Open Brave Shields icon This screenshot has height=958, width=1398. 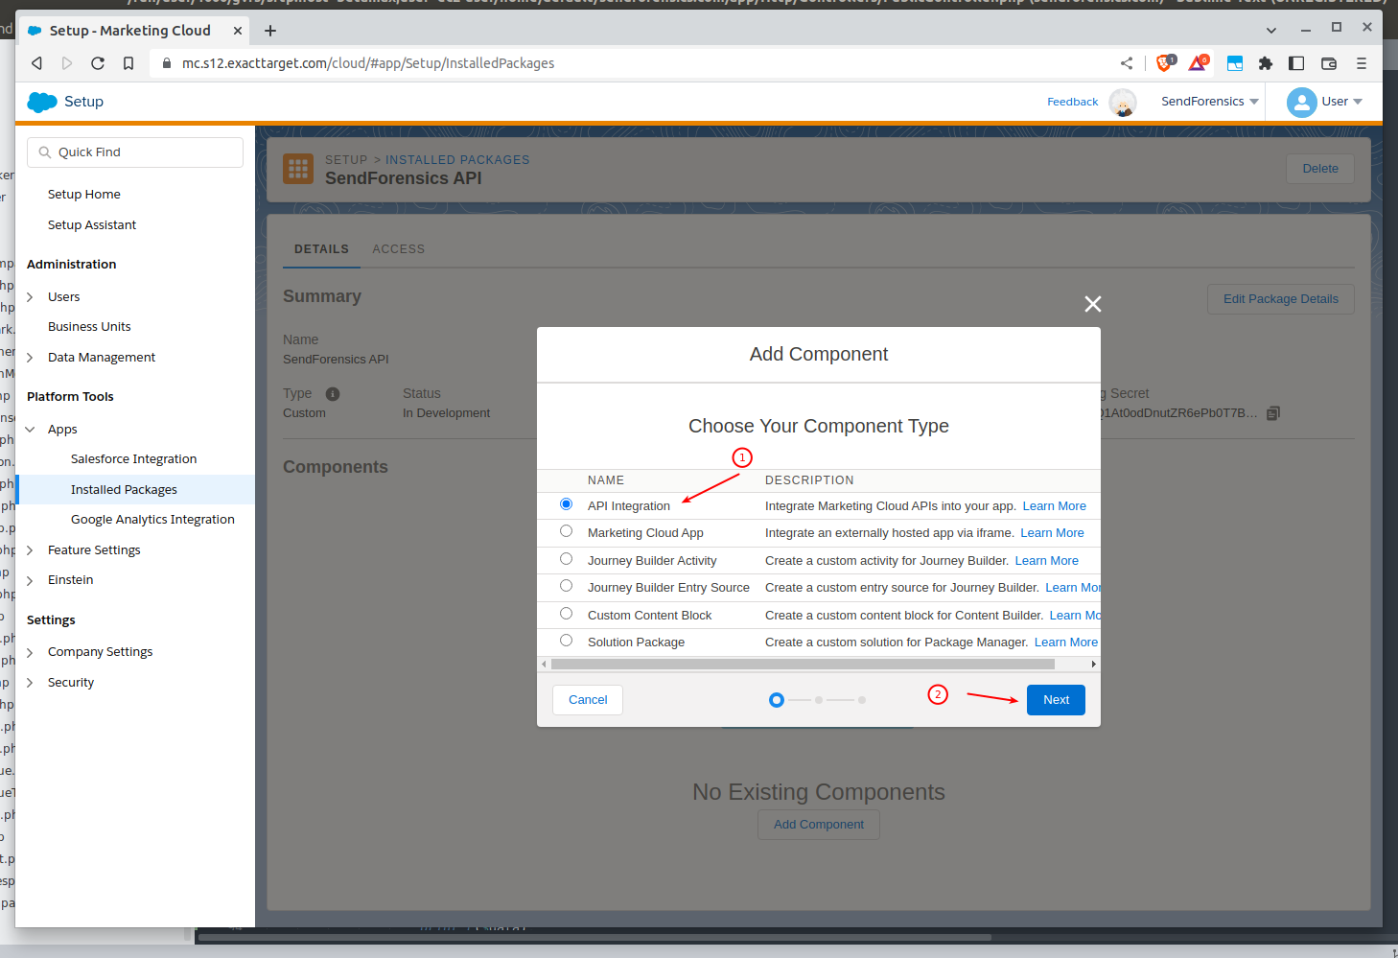(x=1165, y=63)
